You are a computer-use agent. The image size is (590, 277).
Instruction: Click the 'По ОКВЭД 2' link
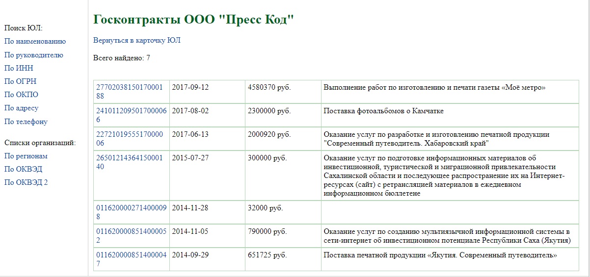pyautogui.click(x=26, y=183)
